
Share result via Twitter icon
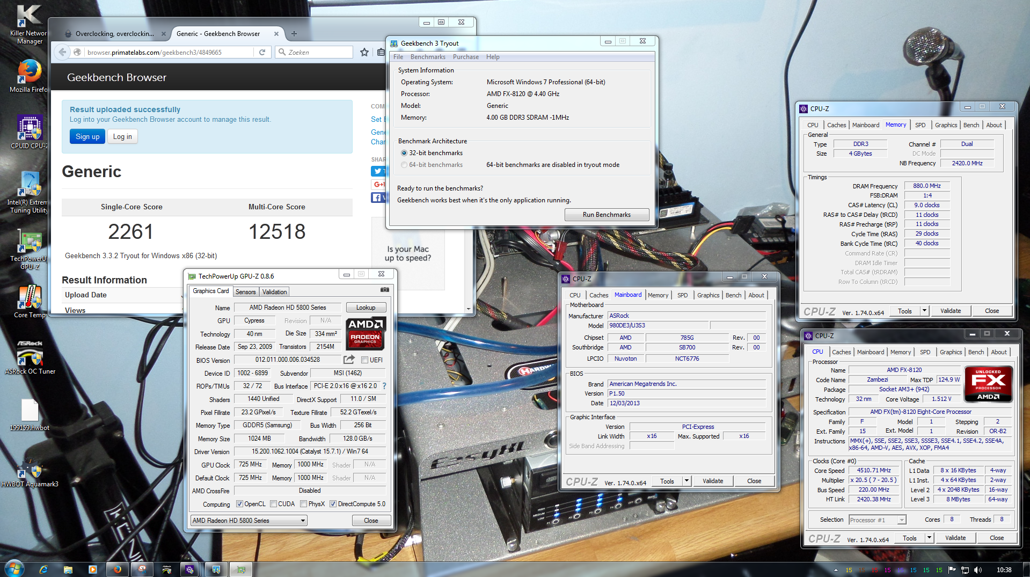[x=378, y=171]
